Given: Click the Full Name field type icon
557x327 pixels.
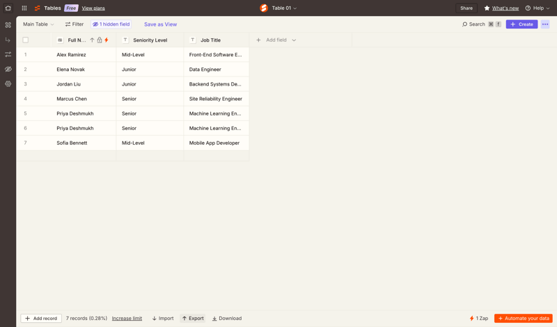Looking at the screenshot, I should pos(60,40).
